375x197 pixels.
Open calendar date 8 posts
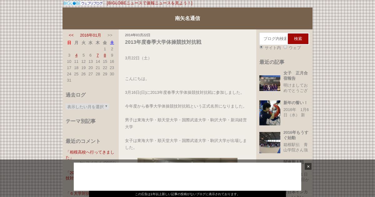105,55
